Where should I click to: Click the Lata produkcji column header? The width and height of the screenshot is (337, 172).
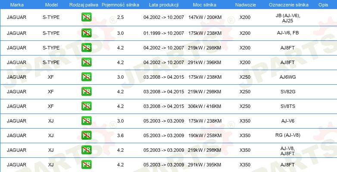164,5
